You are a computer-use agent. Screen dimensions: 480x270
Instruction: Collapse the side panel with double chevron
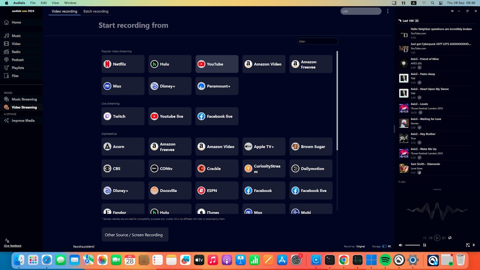tap(452, 11)
